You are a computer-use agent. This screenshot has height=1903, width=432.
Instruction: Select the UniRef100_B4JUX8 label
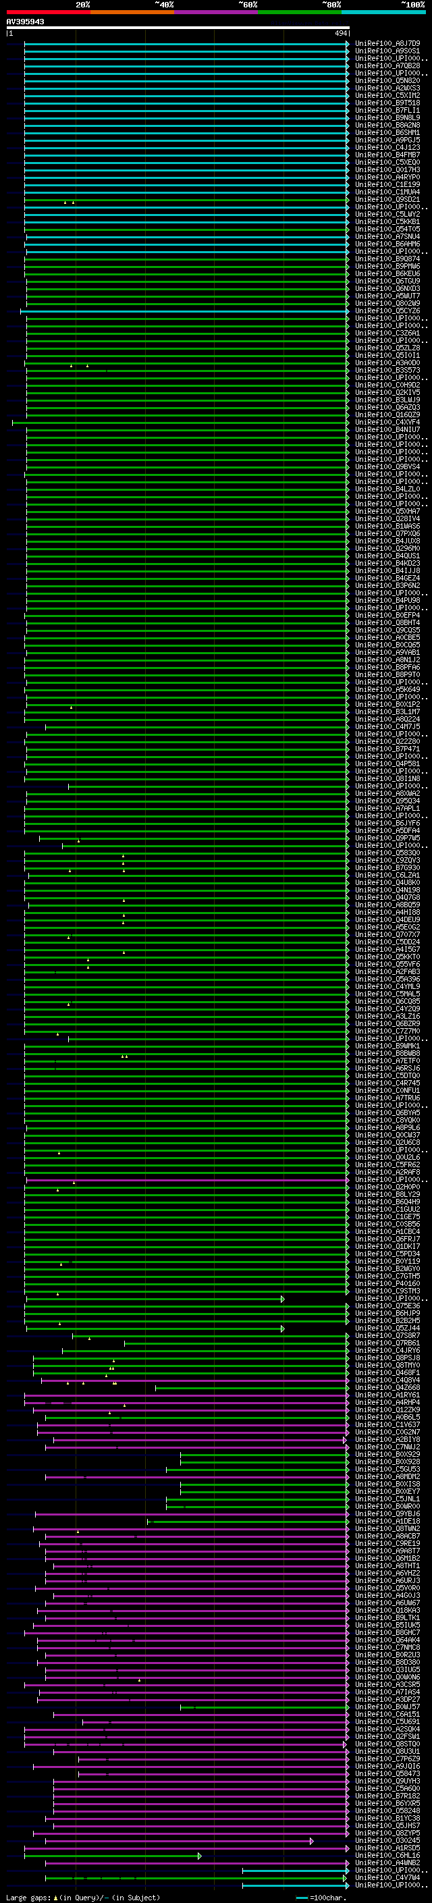387,541
